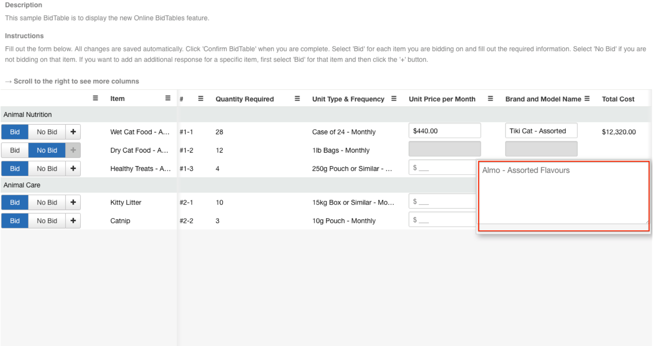This screenshot has width=655, height=346.
Task: Click the 10g Pouch - Monthly cell
Action: pyautogui.click(x=344, y=221)
